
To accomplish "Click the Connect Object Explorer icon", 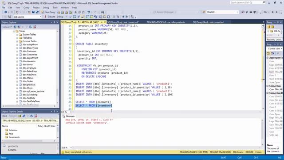I will click(x=15, y=27).
